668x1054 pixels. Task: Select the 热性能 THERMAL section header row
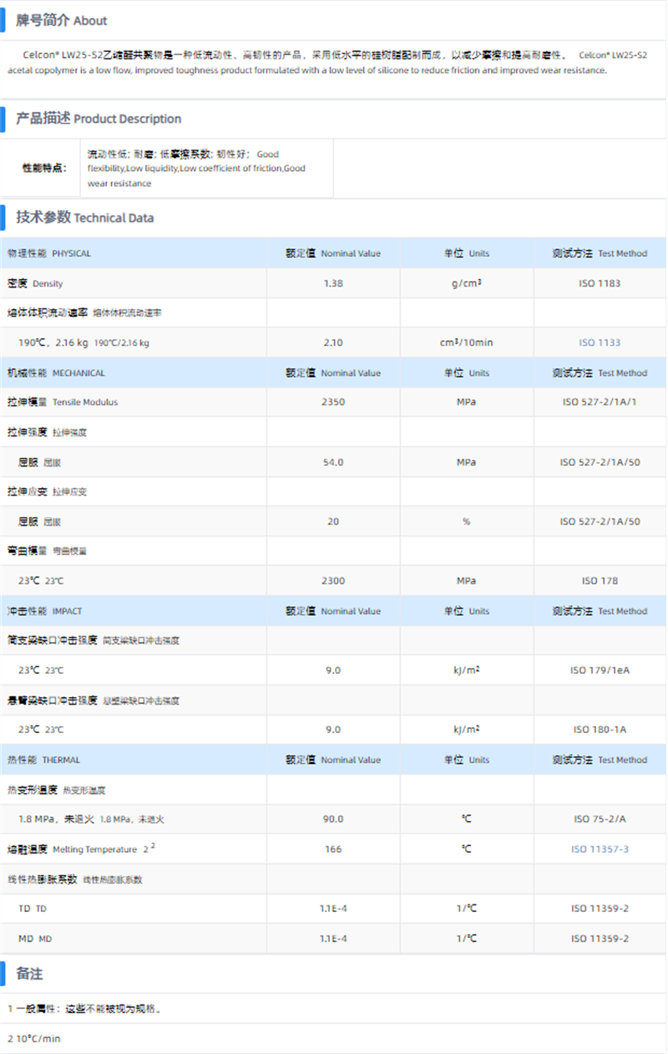click(334, 759)
